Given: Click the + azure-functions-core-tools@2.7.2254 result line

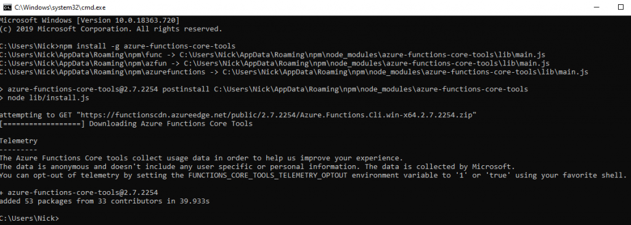Looking at the screenshot, I should coord(79,192).
